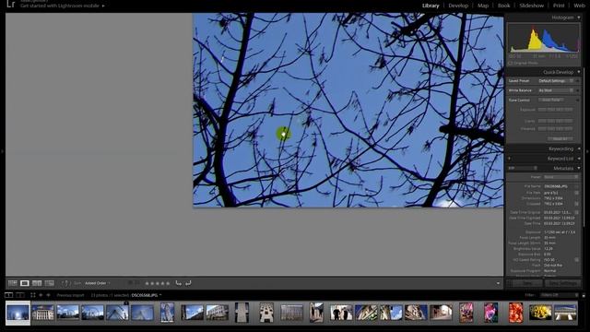The width and height of the screenshot is (590, 332).
Task: Expand the Keyword List panel
Action: [579, 159]
